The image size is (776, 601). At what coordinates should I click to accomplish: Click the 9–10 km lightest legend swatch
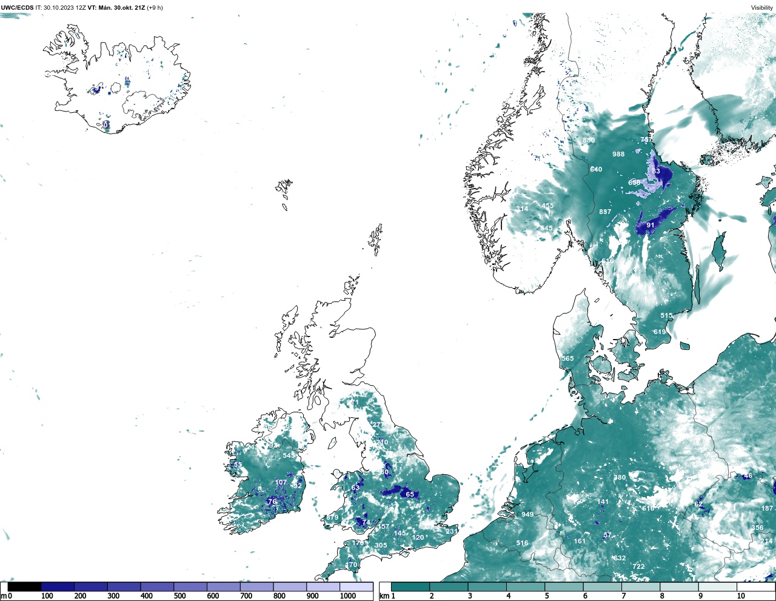coord(718,587)
